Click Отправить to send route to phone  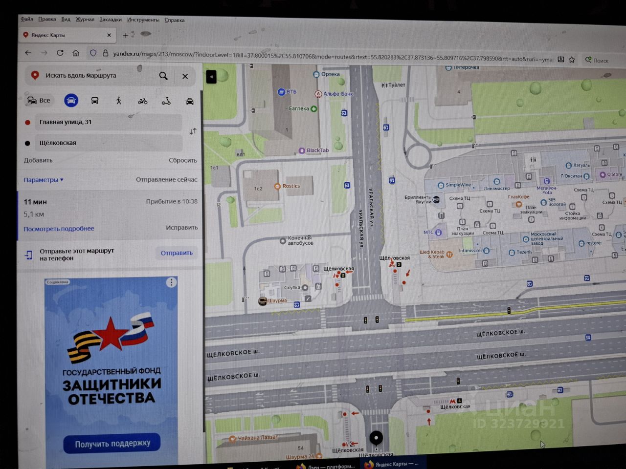tap(177, 253)
